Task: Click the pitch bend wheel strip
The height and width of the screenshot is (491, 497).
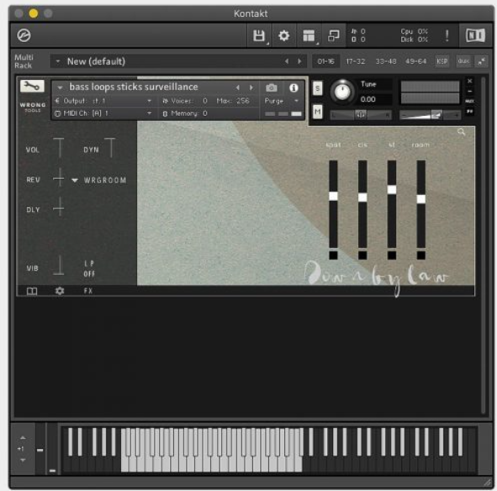Action: [40, 449]
